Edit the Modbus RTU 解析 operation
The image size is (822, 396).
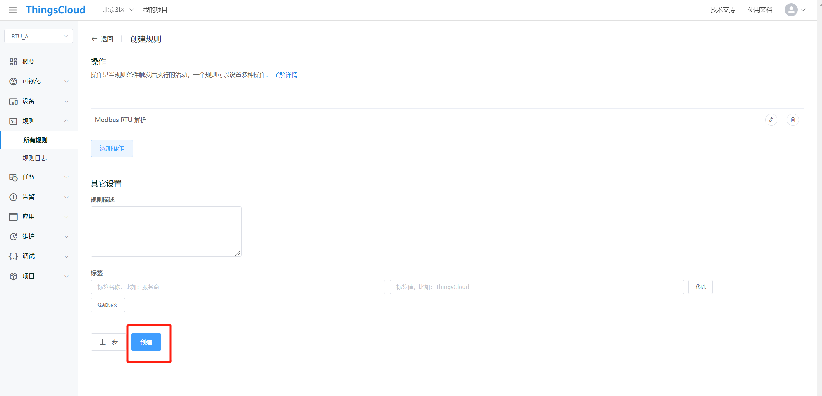[x=771, y=120]
